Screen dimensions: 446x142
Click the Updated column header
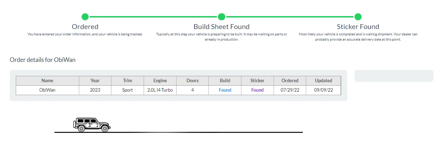click(323, 80)
